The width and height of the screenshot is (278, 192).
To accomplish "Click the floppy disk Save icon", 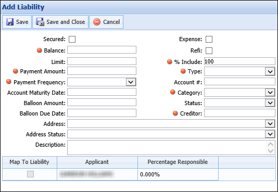I will click(x=10, y=22).
